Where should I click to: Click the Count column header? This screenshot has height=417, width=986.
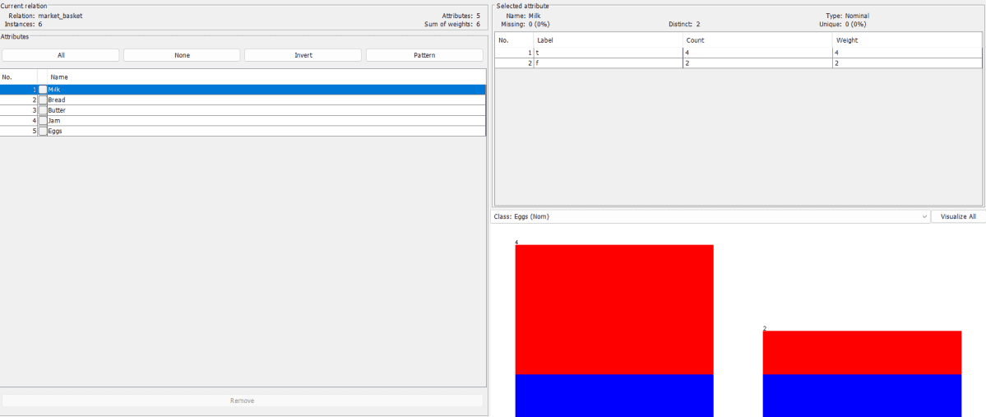pos(757,39)
